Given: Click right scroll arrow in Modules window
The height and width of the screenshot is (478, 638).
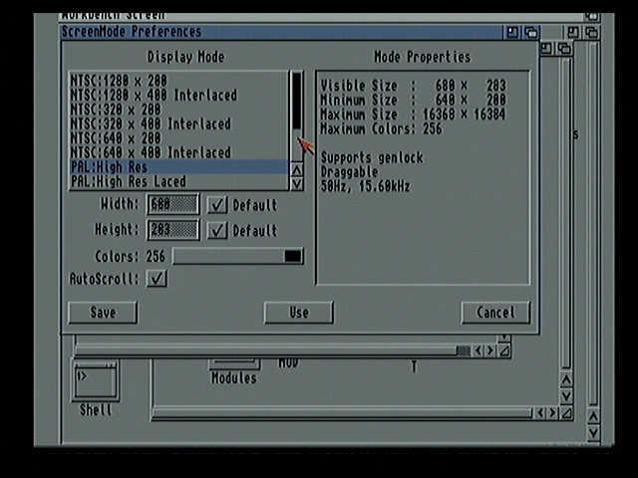Looking at the screenshot, I should tap(552, 413).
